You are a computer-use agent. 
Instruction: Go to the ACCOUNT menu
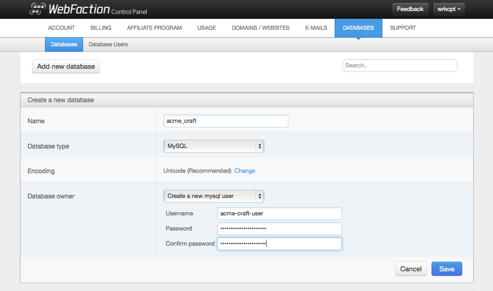coord(62,28)
